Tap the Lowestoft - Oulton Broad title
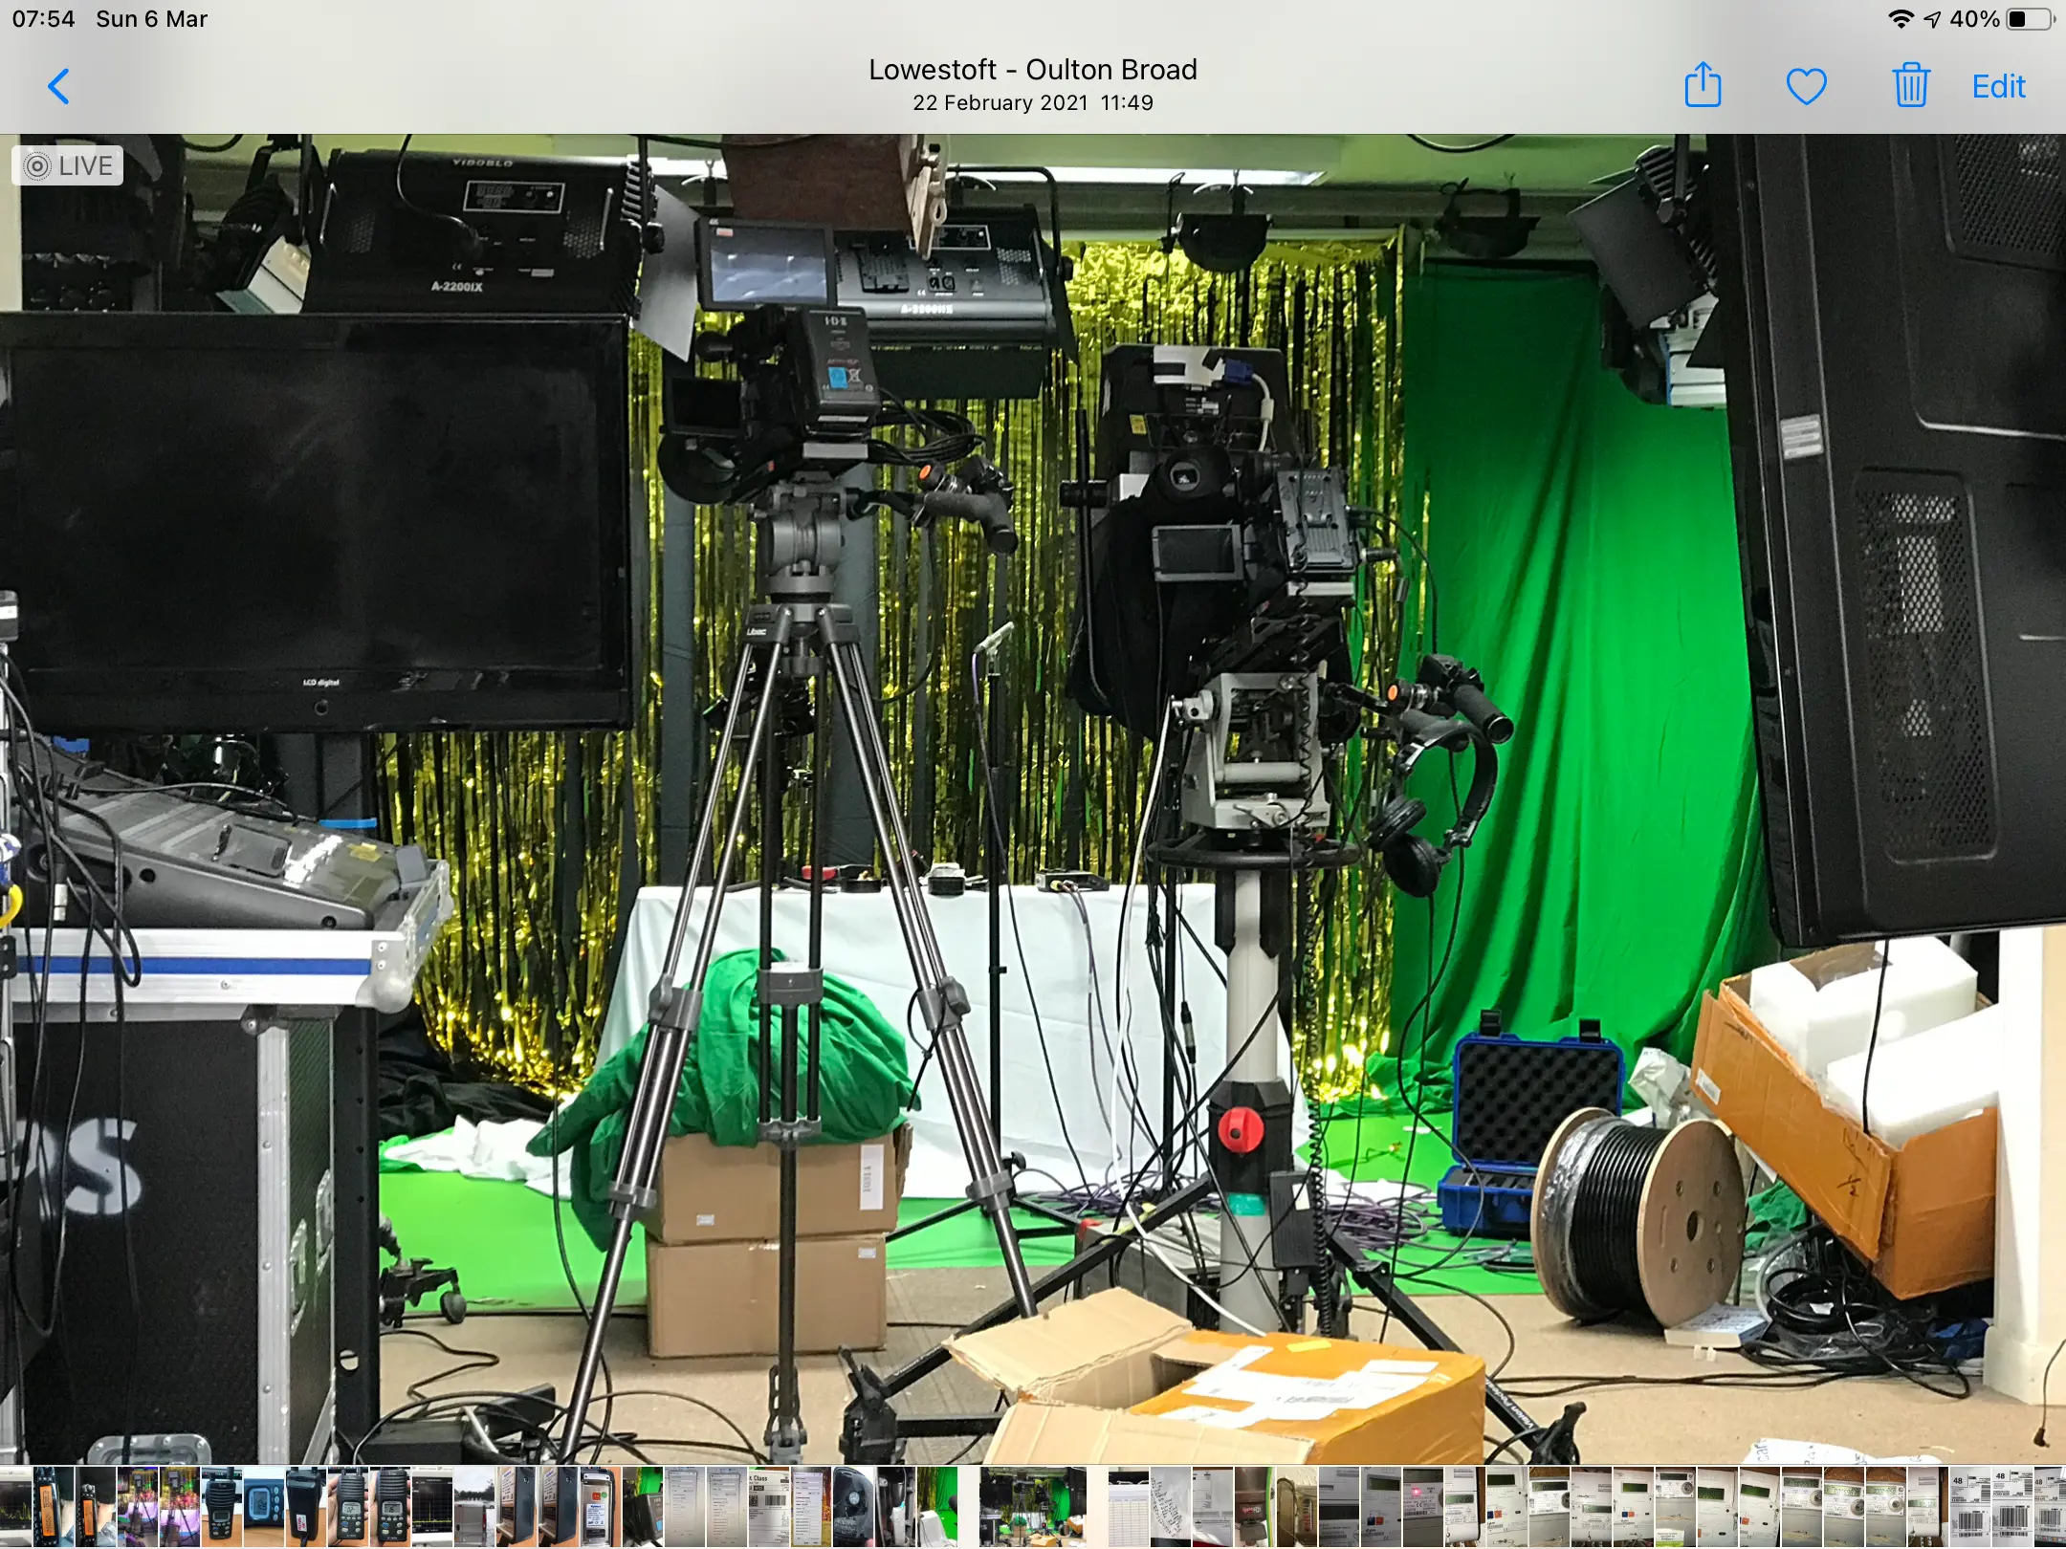The height and width of the screenshot is (1549, 2066). [1032, 70]
